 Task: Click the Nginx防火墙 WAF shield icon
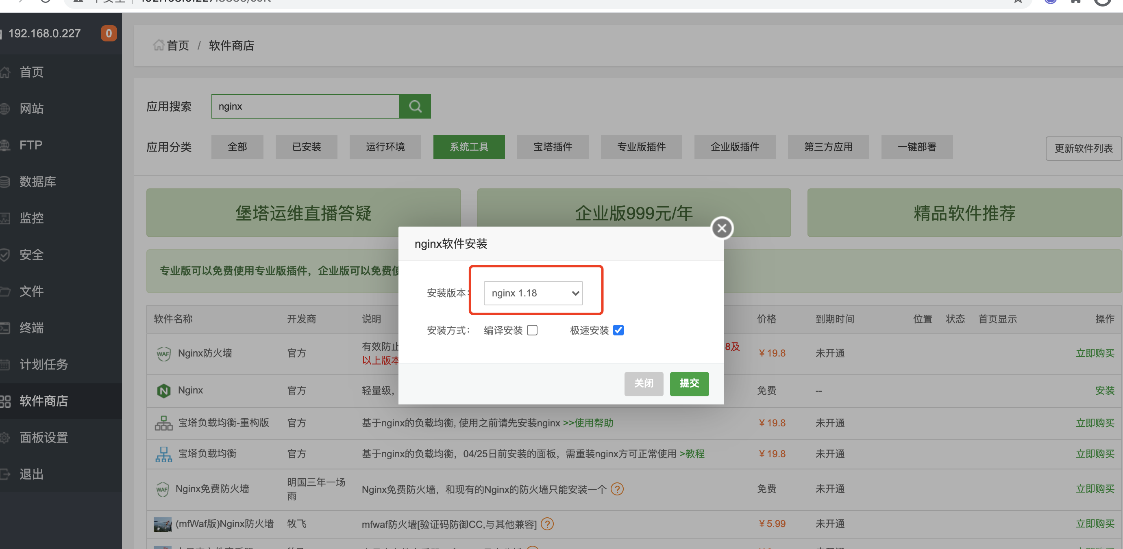tap(163, 353)
